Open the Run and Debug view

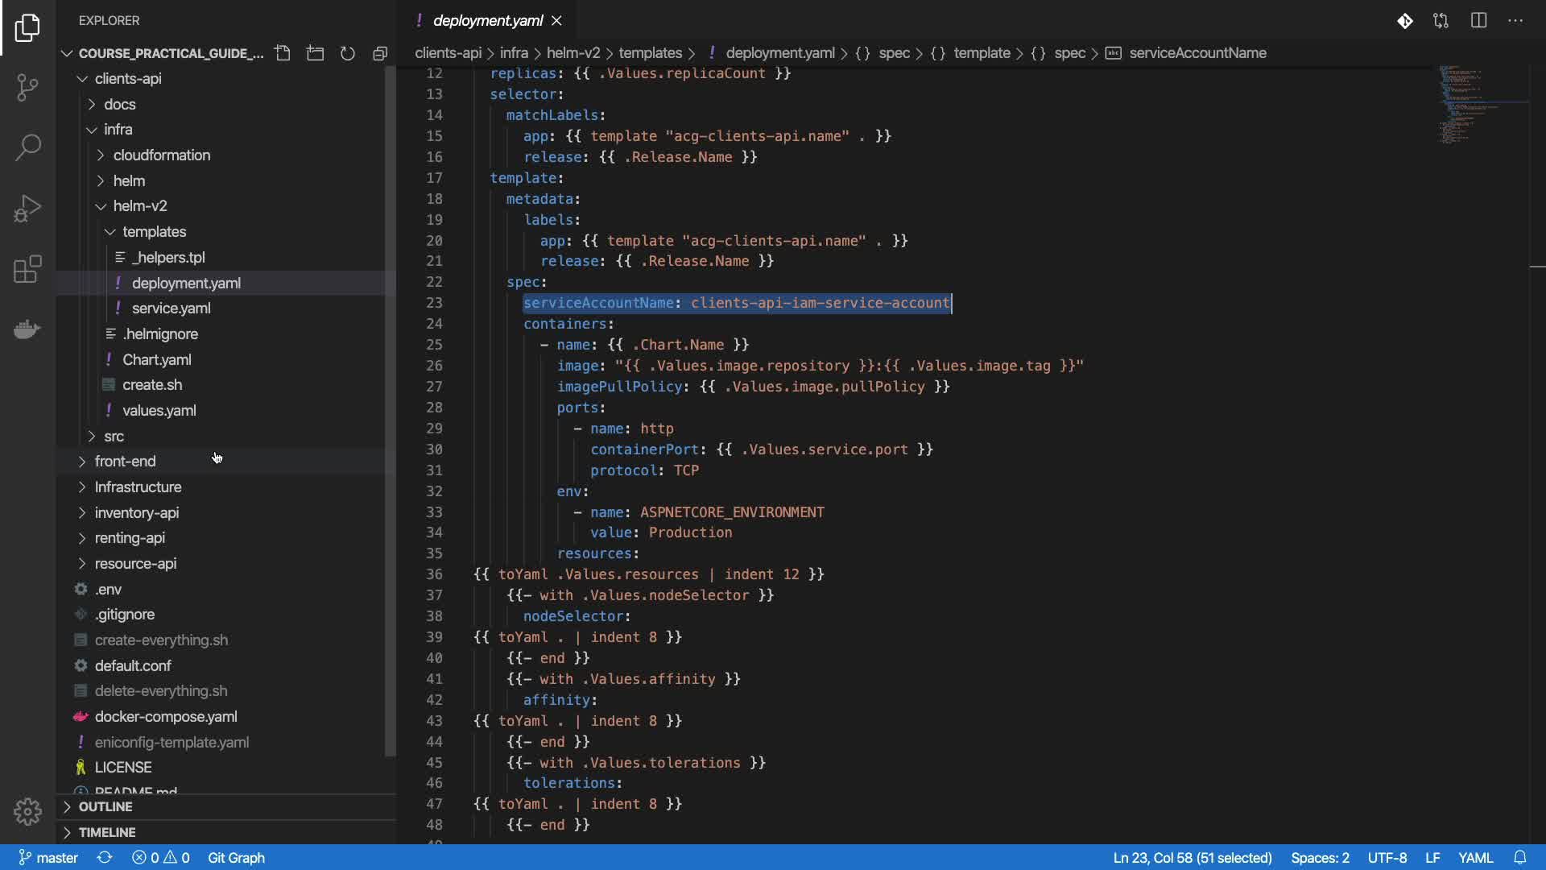click(27, 209)
